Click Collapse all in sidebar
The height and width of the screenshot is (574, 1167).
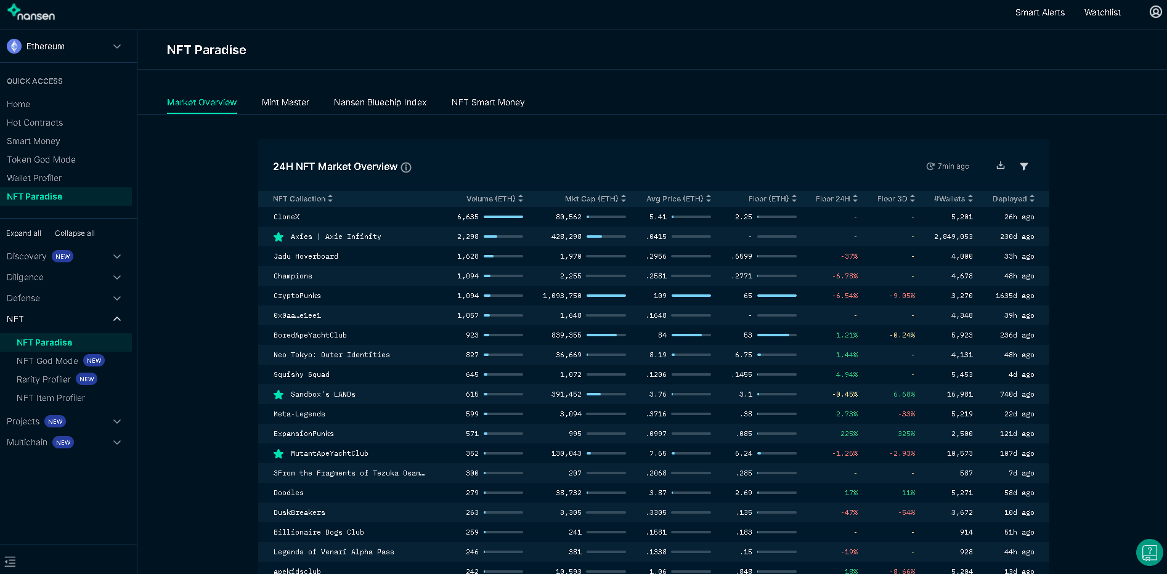pos(75,233)
